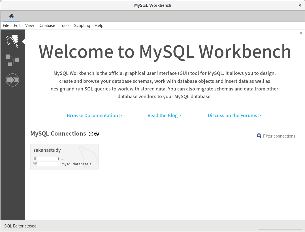Open the Database menu
The height and width of the screenshot is (232, 305).
47,26
